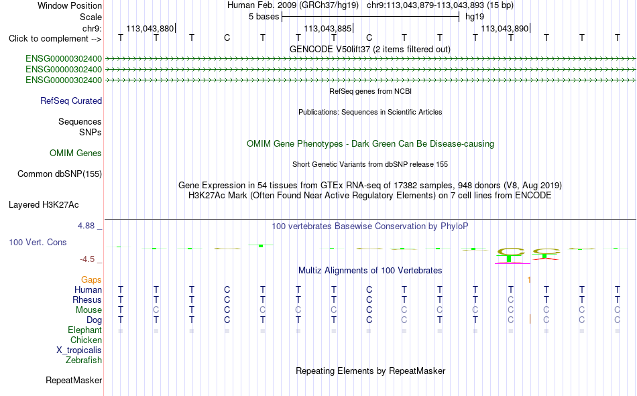Select the X_tropicalis species label

[x=79, y=350]
